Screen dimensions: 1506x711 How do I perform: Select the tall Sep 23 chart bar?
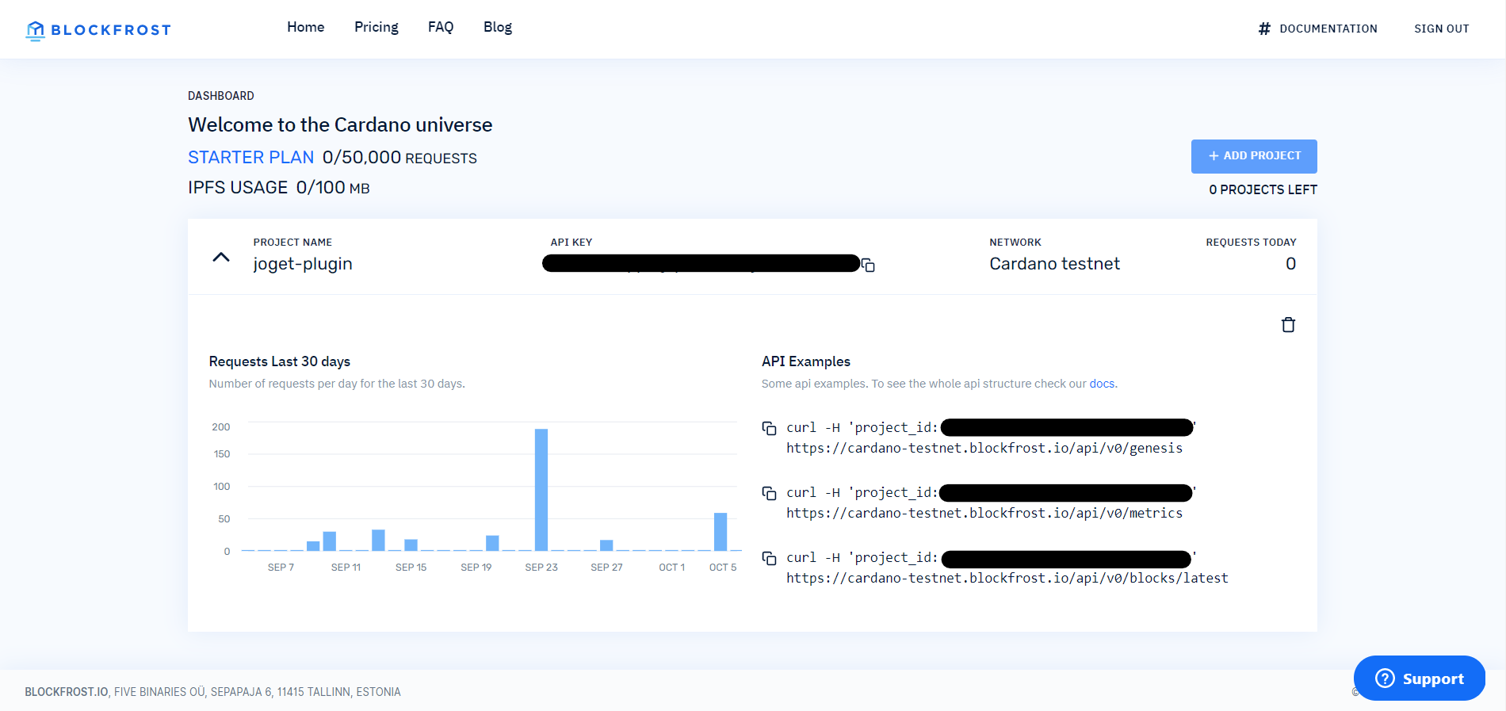[x=541, y=490]
